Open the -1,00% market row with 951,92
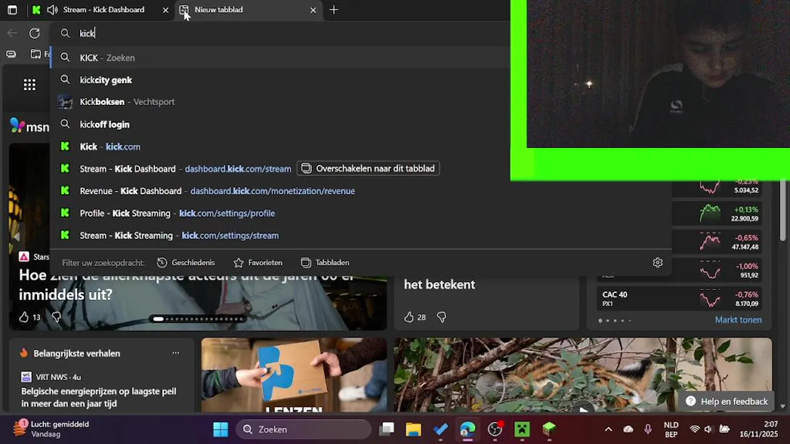This screenshot has width=790, height=444. (717, 270)
